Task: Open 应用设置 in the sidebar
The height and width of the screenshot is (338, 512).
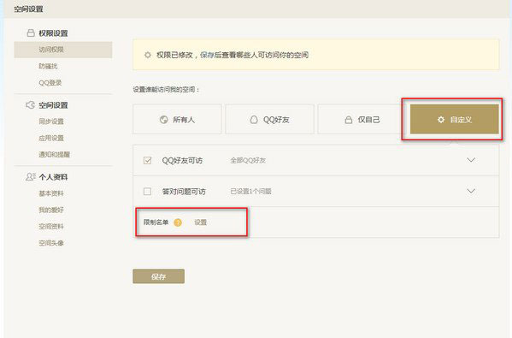Action: tap(51, 138)
